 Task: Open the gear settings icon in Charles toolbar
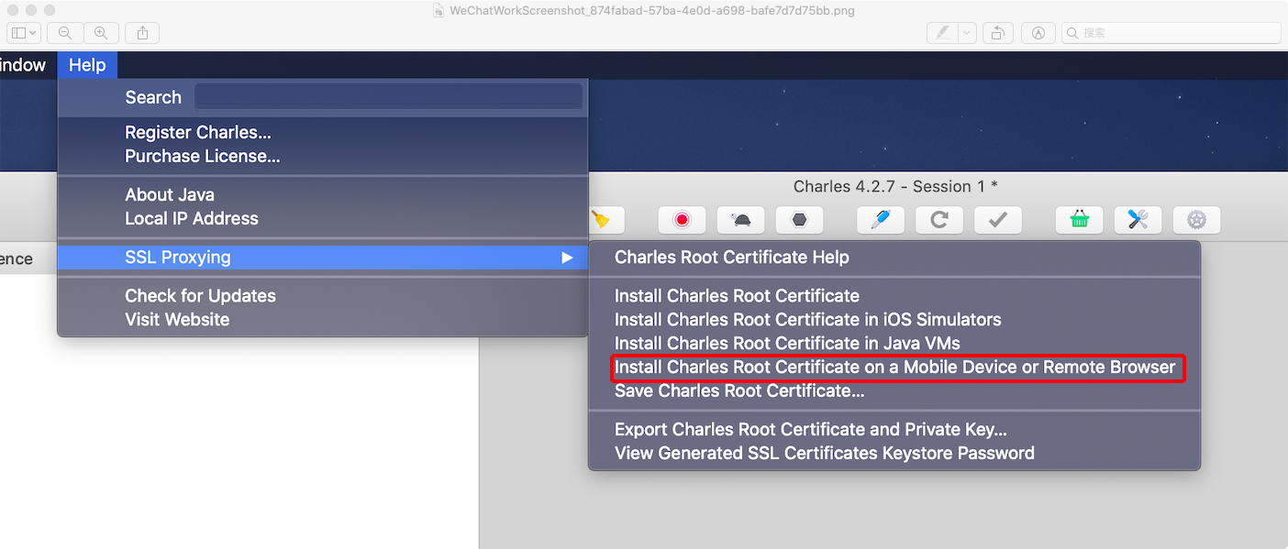(1197, 220)
